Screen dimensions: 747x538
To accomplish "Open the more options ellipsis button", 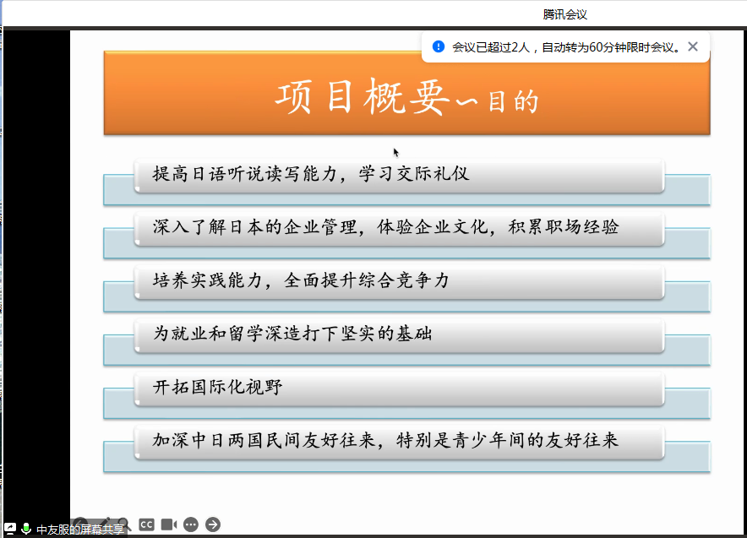I will [190, 524].
